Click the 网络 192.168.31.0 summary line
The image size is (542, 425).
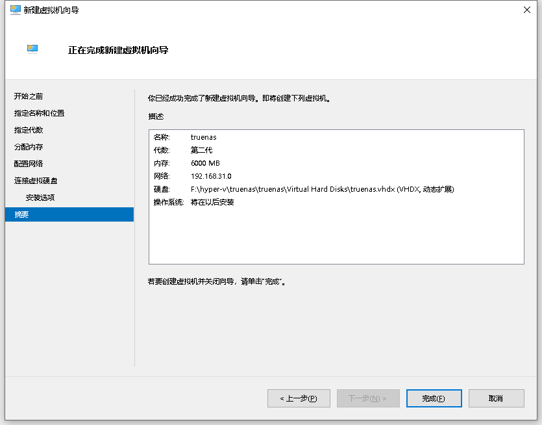pyautogui.click(x=211, y=176)
